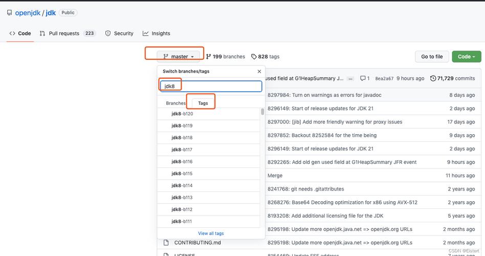Image resolution: width=485 pixels, height=256 pixels.
Task: Click the 5 years ago timestamp
Action: point(461,216)
